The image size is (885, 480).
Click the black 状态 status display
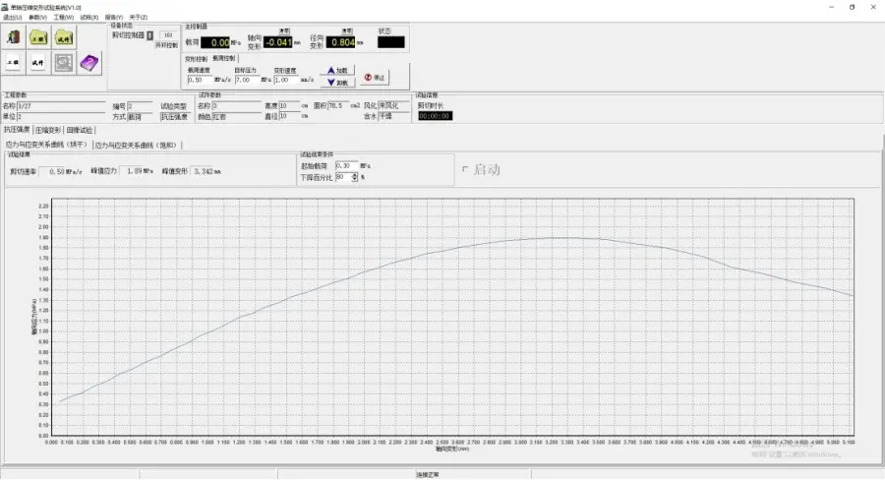click(390, 42)
